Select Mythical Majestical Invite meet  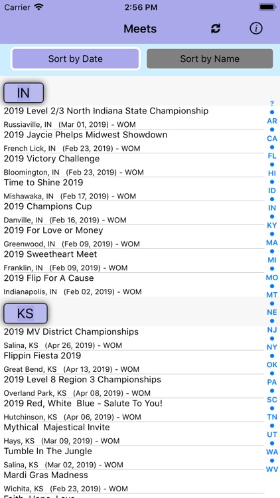[133, 434]
